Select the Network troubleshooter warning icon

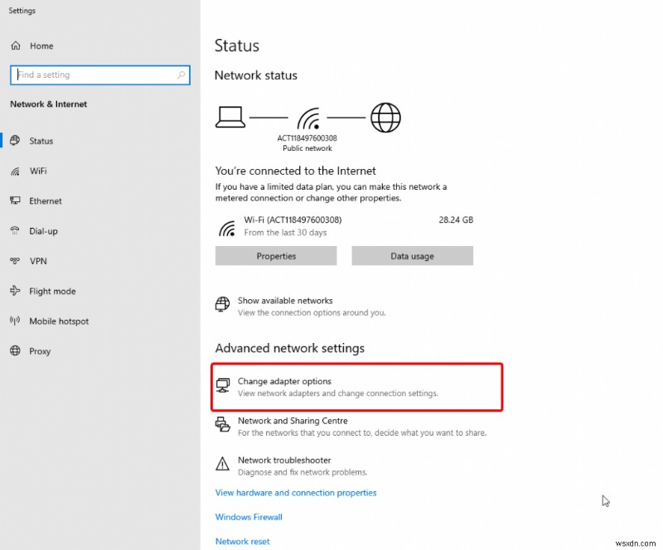pos(222,464)
